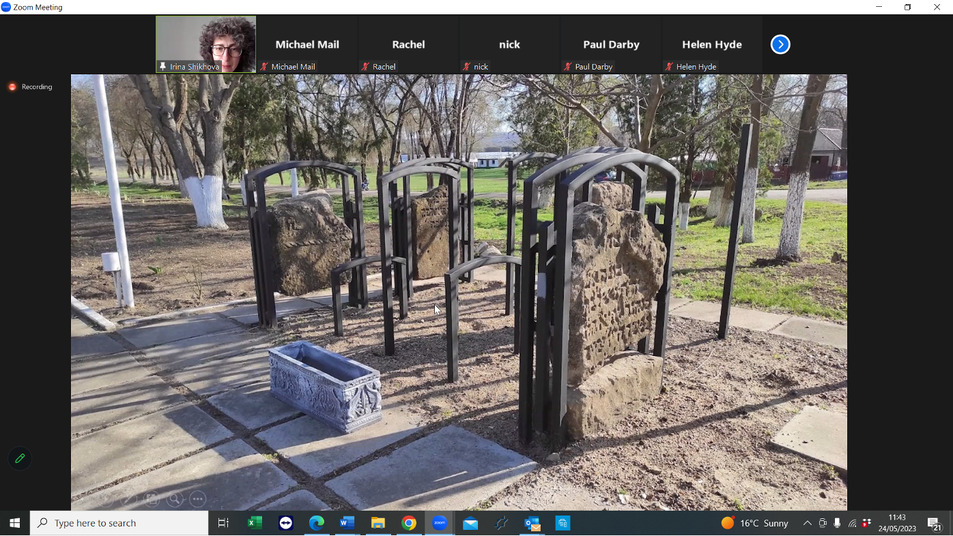Open the 16°C Sunny weather widget
Screen dimensions: 953x536
[755, 523]
